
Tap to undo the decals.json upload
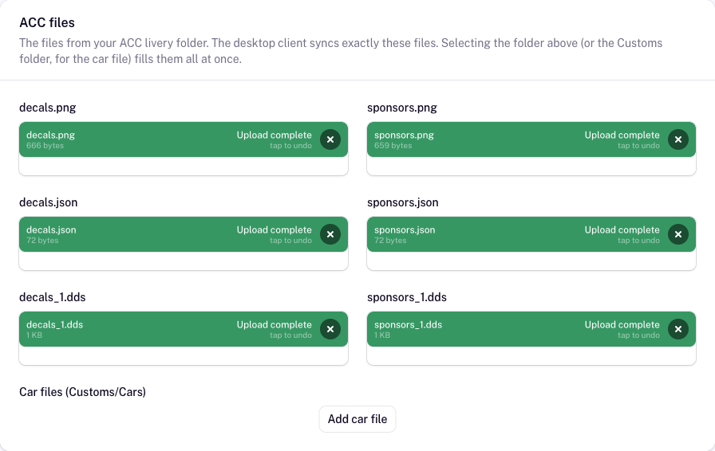290,241
